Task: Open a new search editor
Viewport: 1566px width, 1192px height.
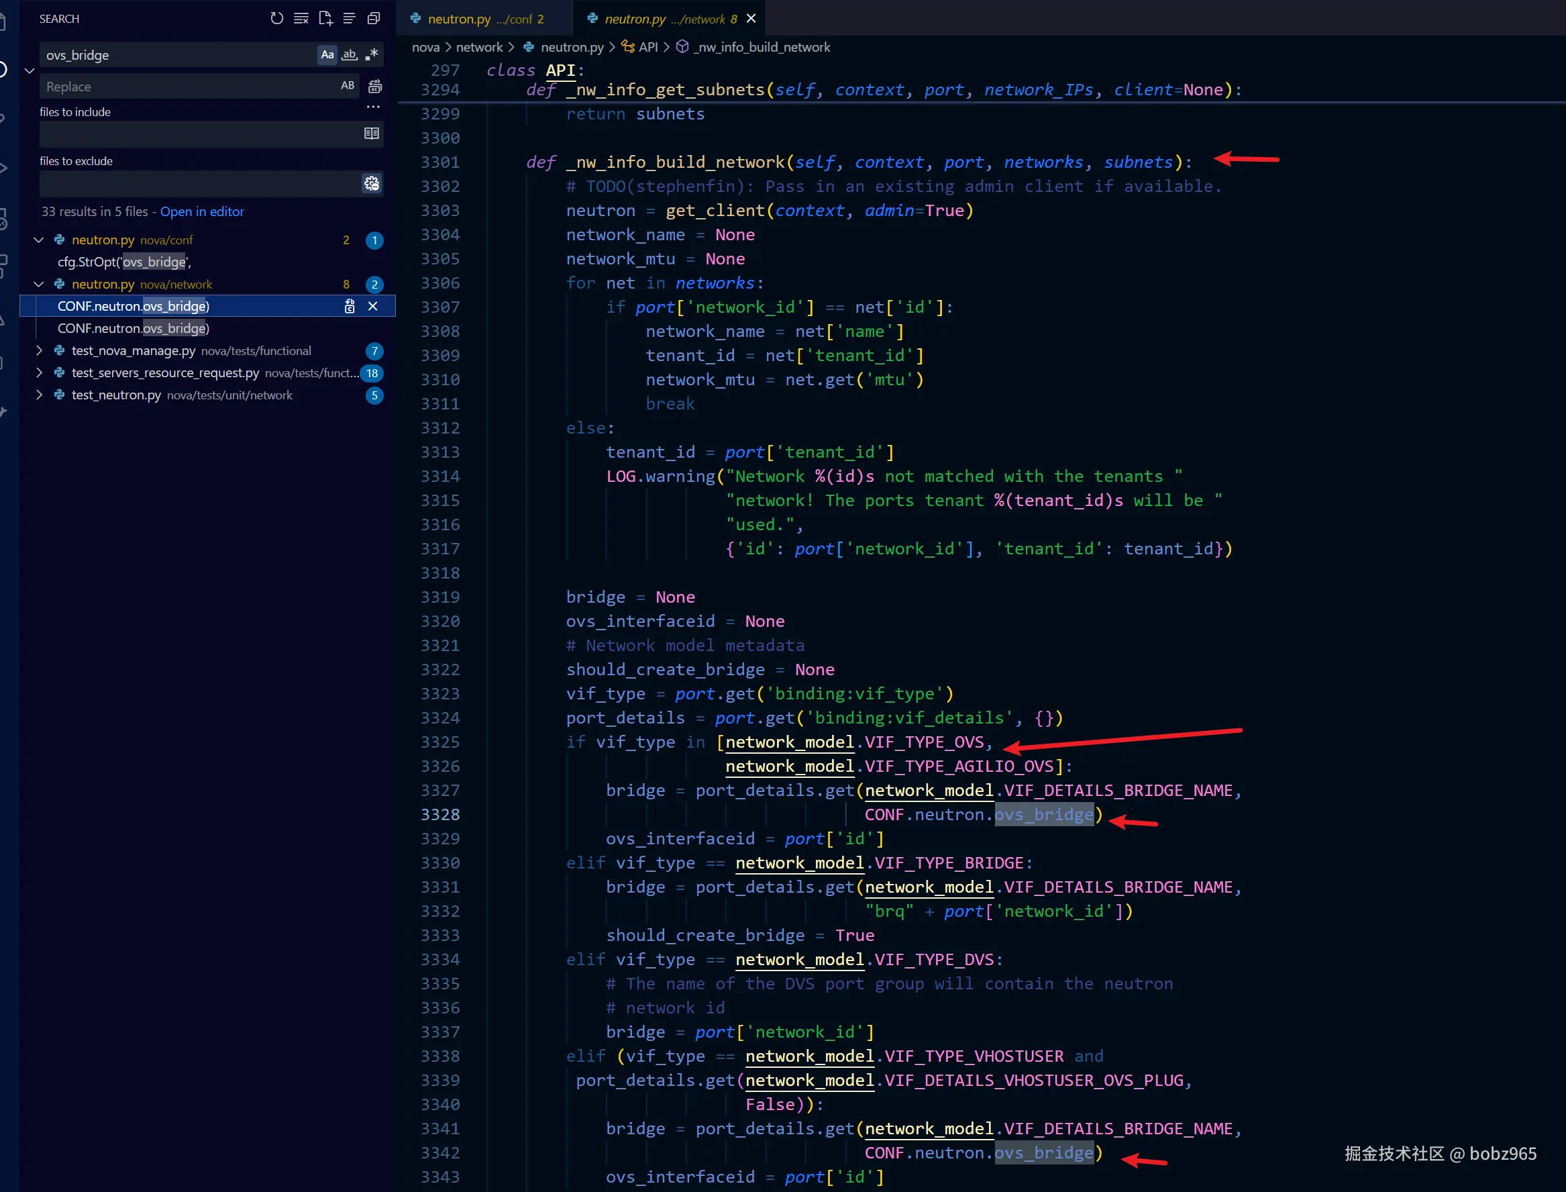Action: [x=325, y=18]
